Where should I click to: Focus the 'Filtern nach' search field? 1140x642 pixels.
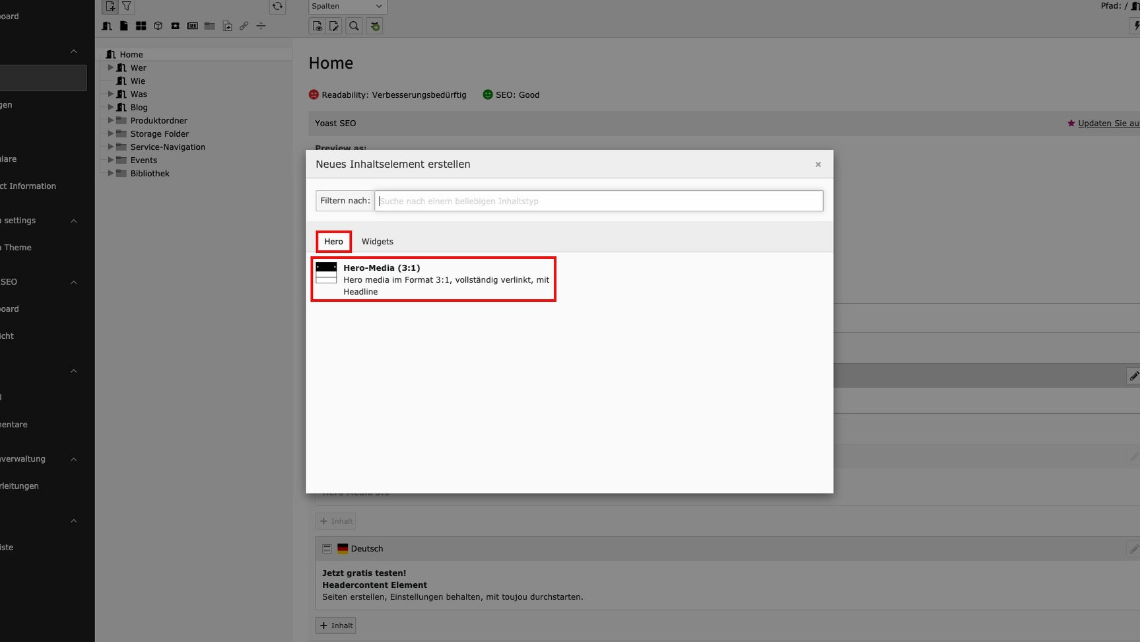[598, 201]
